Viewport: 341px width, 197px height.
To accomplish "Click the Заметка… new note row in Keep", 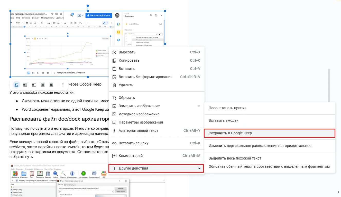I will pos(132,24).
